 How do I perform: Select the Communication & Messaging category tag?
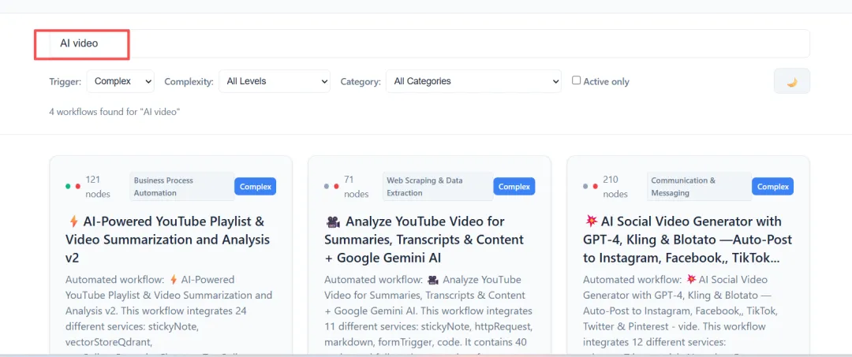pyautogui.click(x=697, y=187)
